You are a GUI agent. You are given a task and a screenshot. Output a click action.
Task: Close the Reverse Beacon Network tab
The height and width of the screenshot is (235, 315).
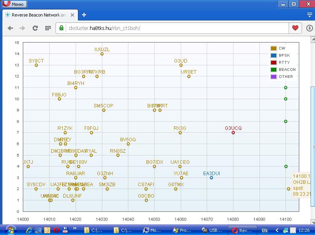click(72, 15)
